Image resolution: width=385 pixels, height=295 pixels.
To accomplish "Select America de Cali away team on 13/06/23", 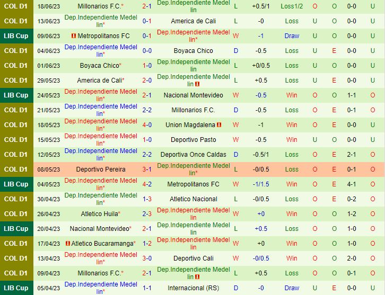I will tap(193, 21).
